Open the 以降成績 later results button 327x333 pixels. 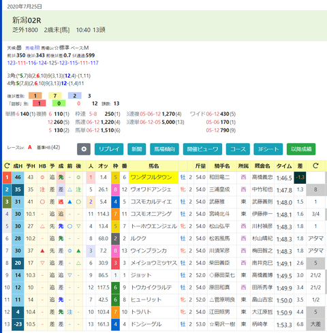click(x=301, y=149)
